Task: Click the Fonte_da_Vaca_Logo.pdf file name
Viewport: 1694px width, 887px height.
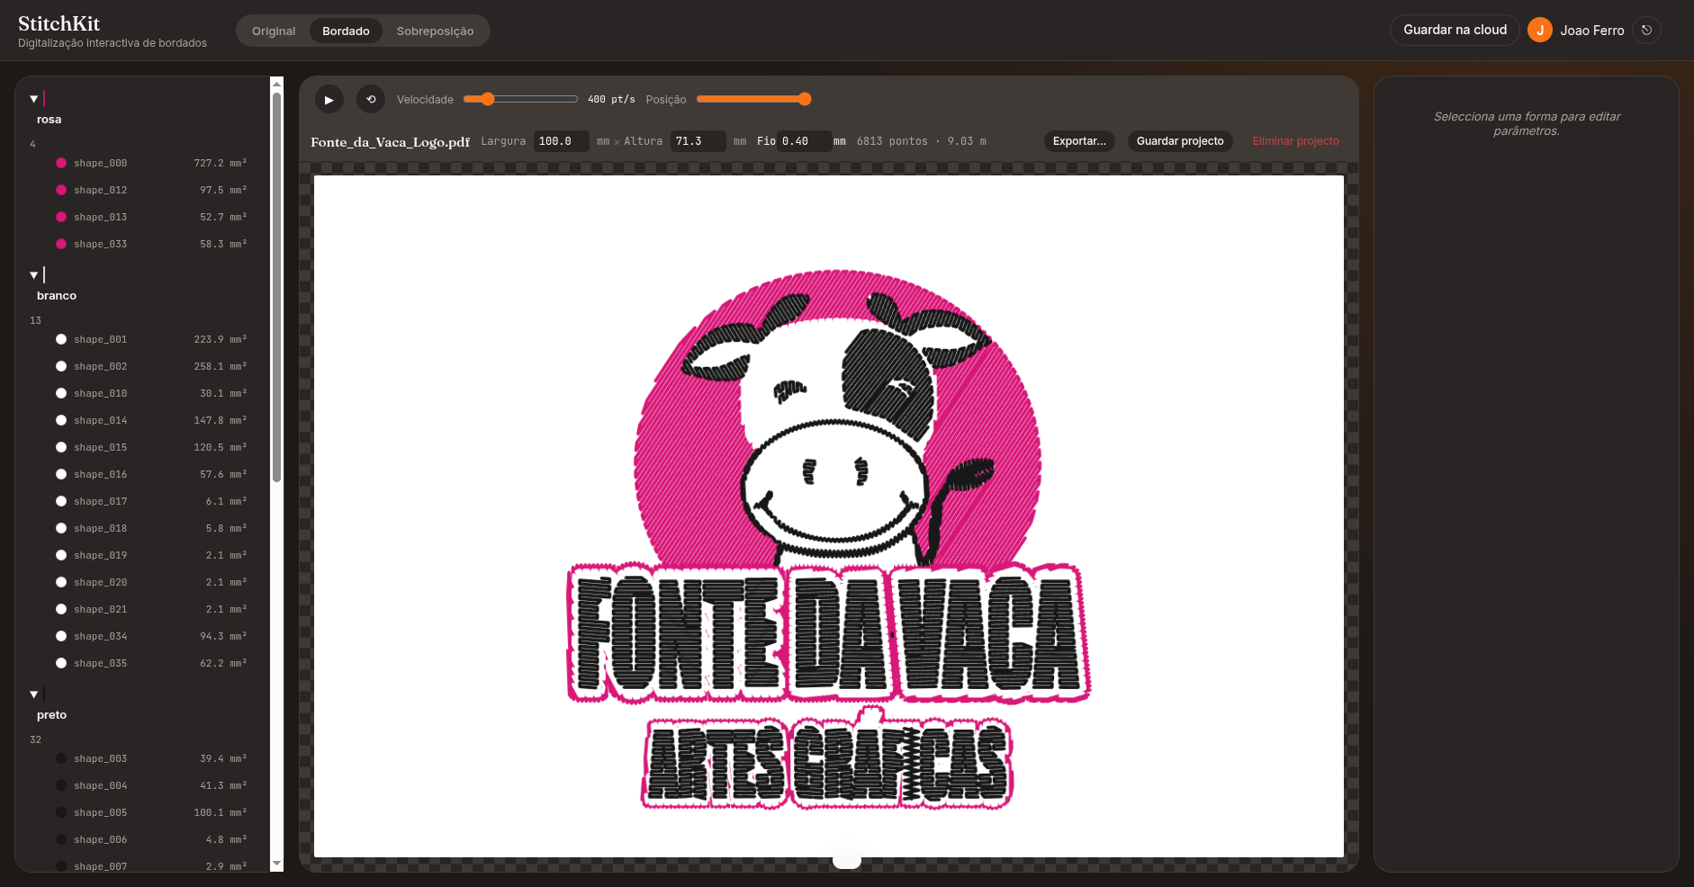Action: [390, 142]
